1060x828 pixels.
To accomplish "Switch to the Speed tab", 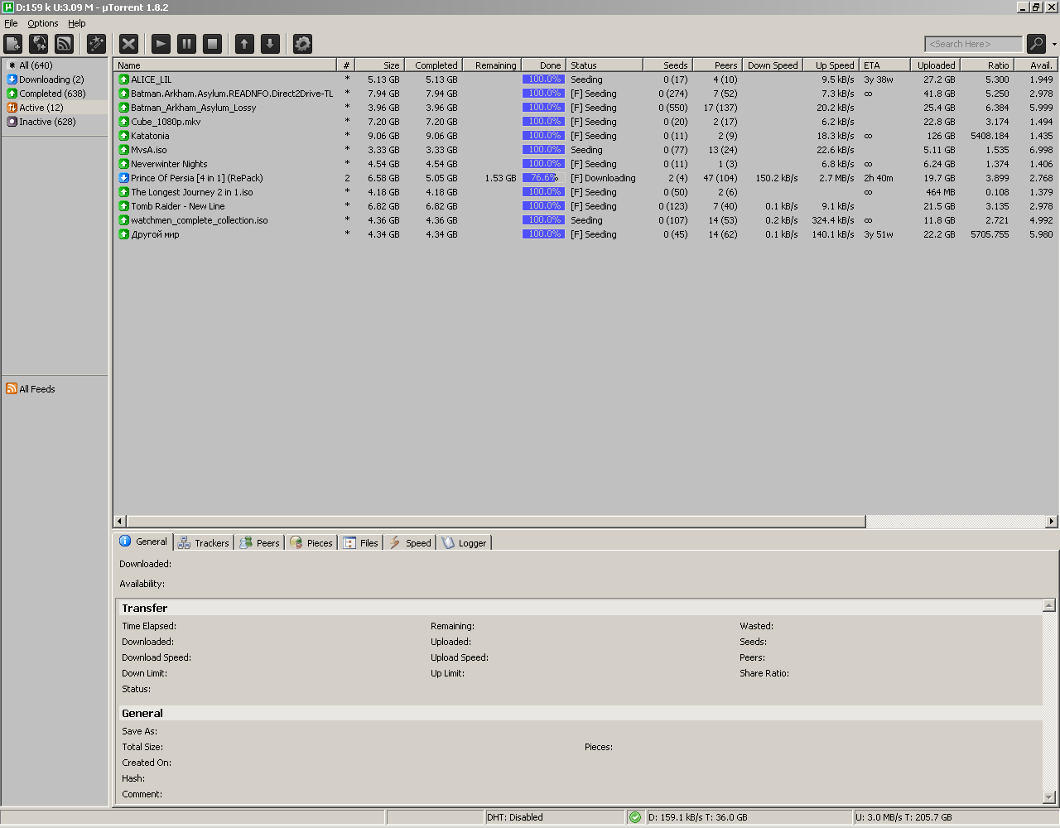I will [x=410, y=543].
